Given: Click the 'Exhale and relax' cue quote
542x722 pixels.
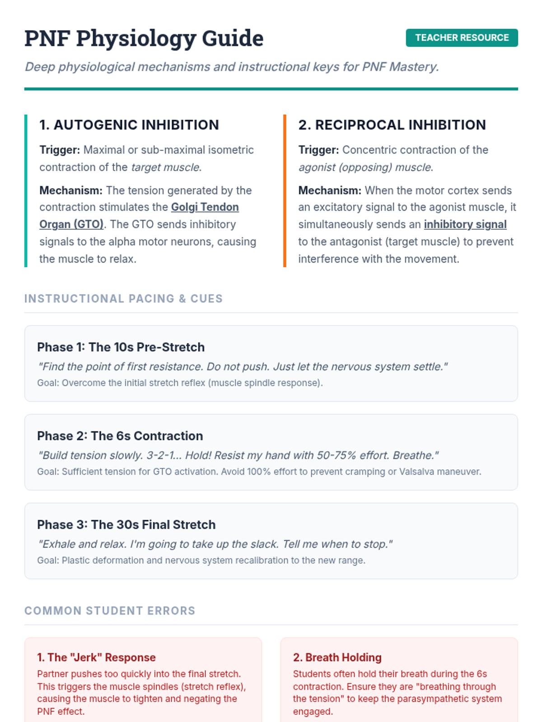Looking at the screenshot, I should pyautogui.click(x=215, y=544).
